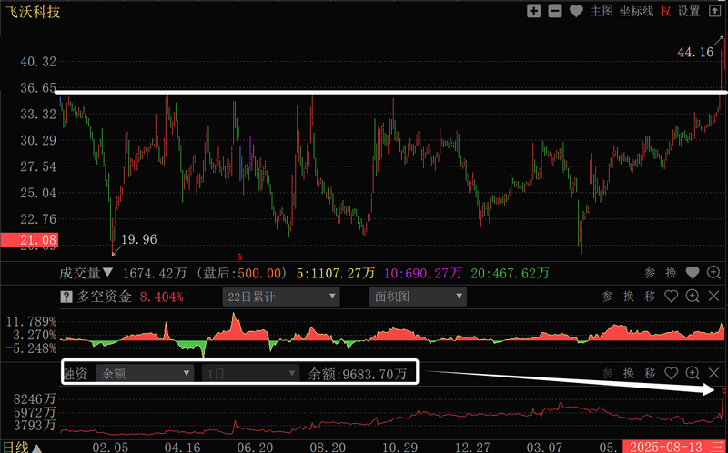The height and width of the screenshot is (453, 728).
Task: Open the 22日累计 period dropdown
Action: tap(280, 297)
